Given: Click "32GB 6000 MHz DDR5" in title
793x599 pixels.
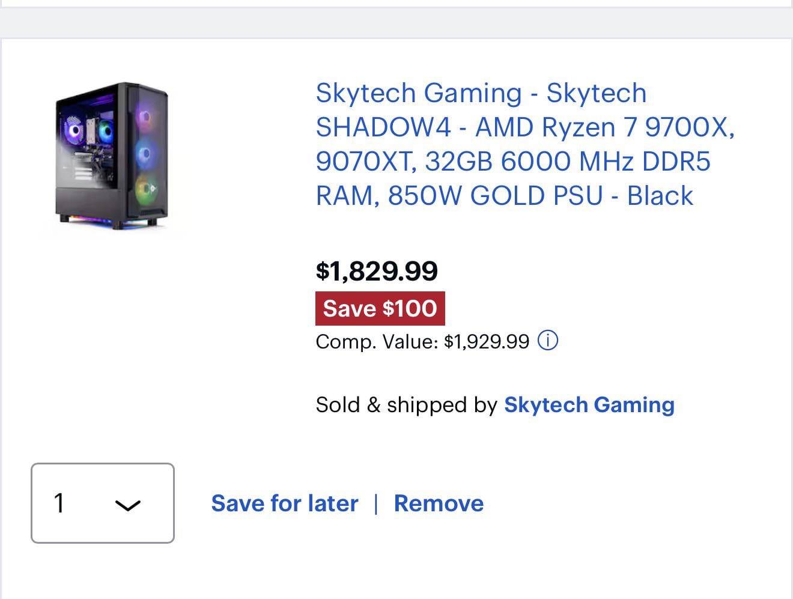Looking at the screenshot, I should click(x=568, y=162).
